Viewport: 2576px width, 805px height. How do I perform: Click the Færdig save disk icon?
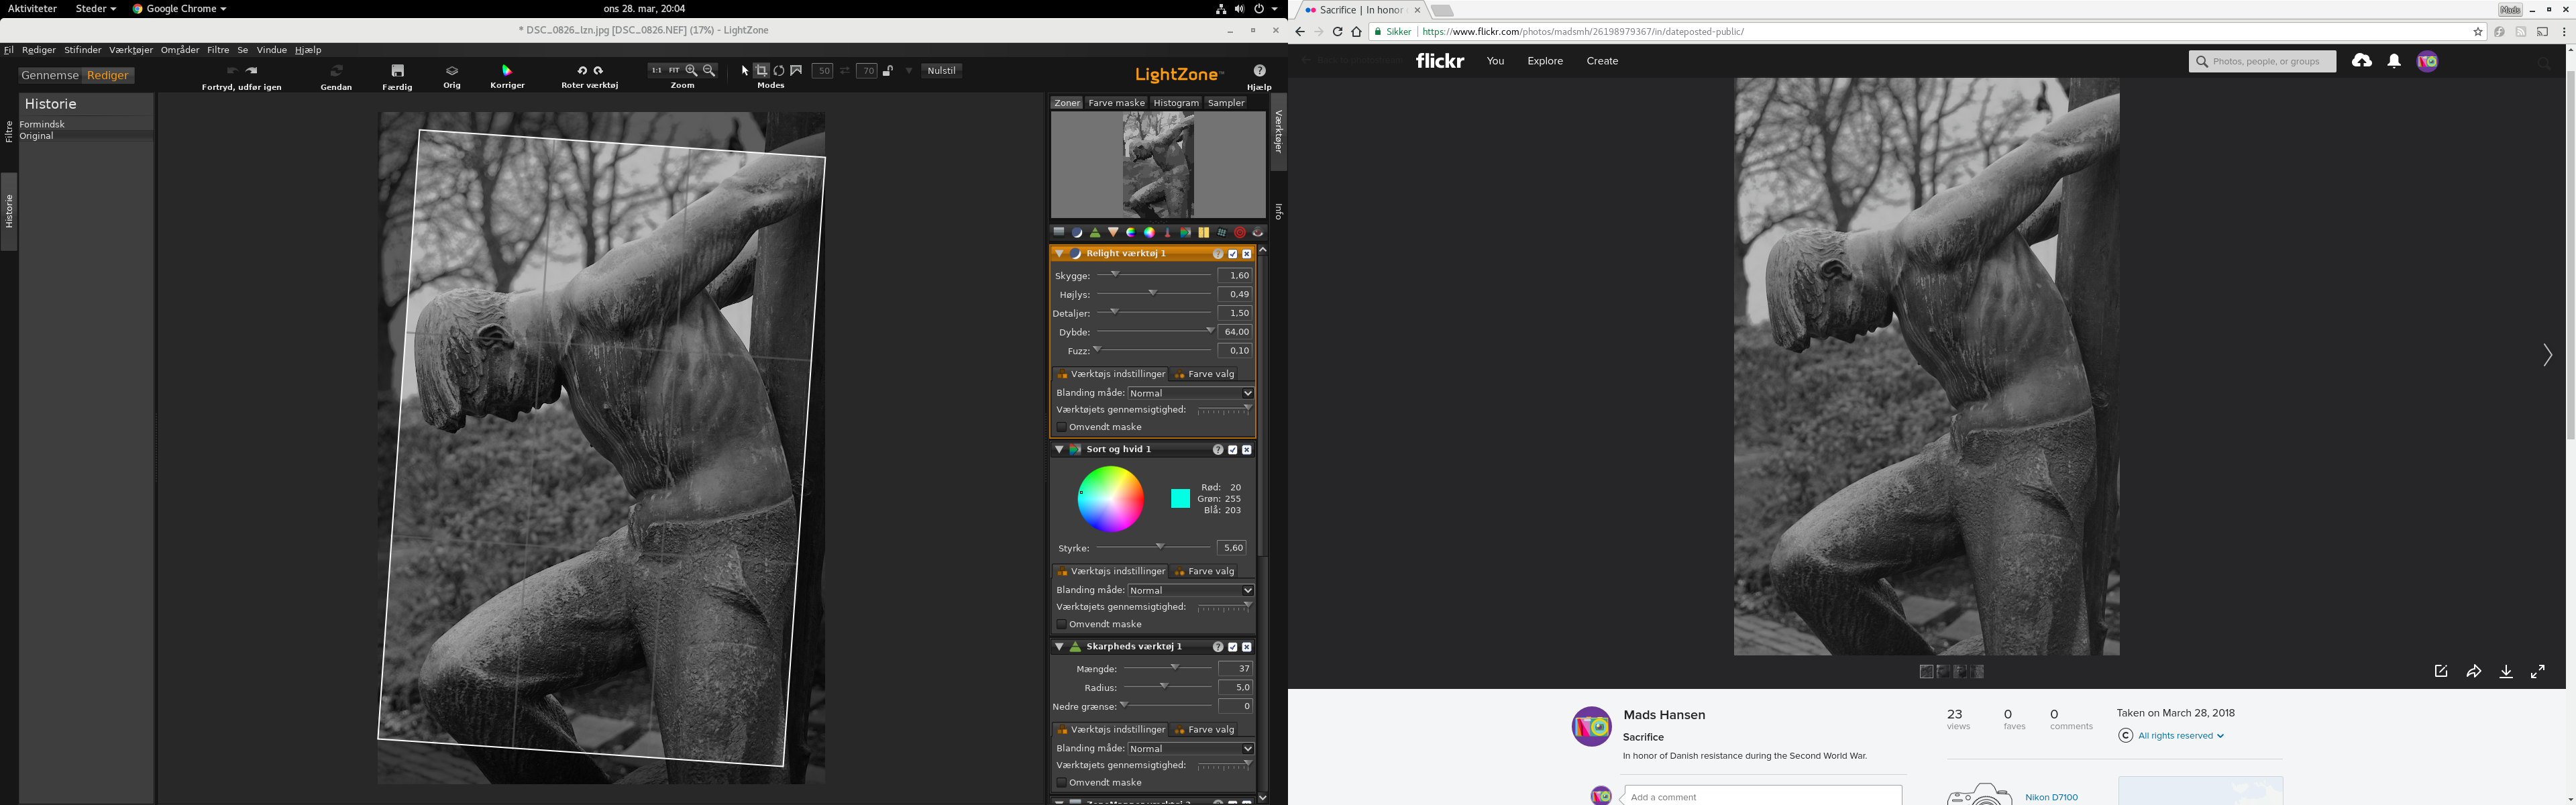click(x=398, y=71)
